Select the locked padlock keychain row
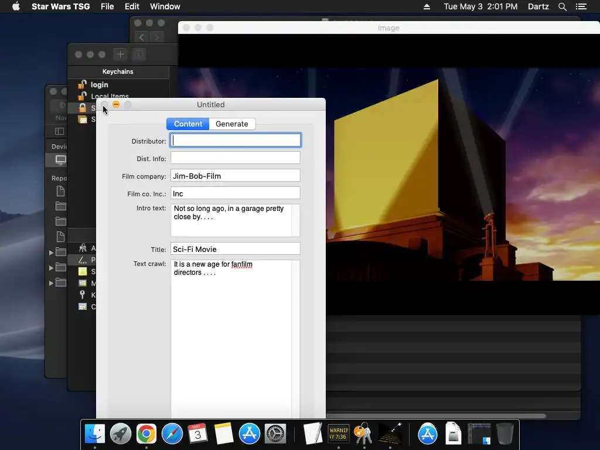 click(x=82, y=108)
